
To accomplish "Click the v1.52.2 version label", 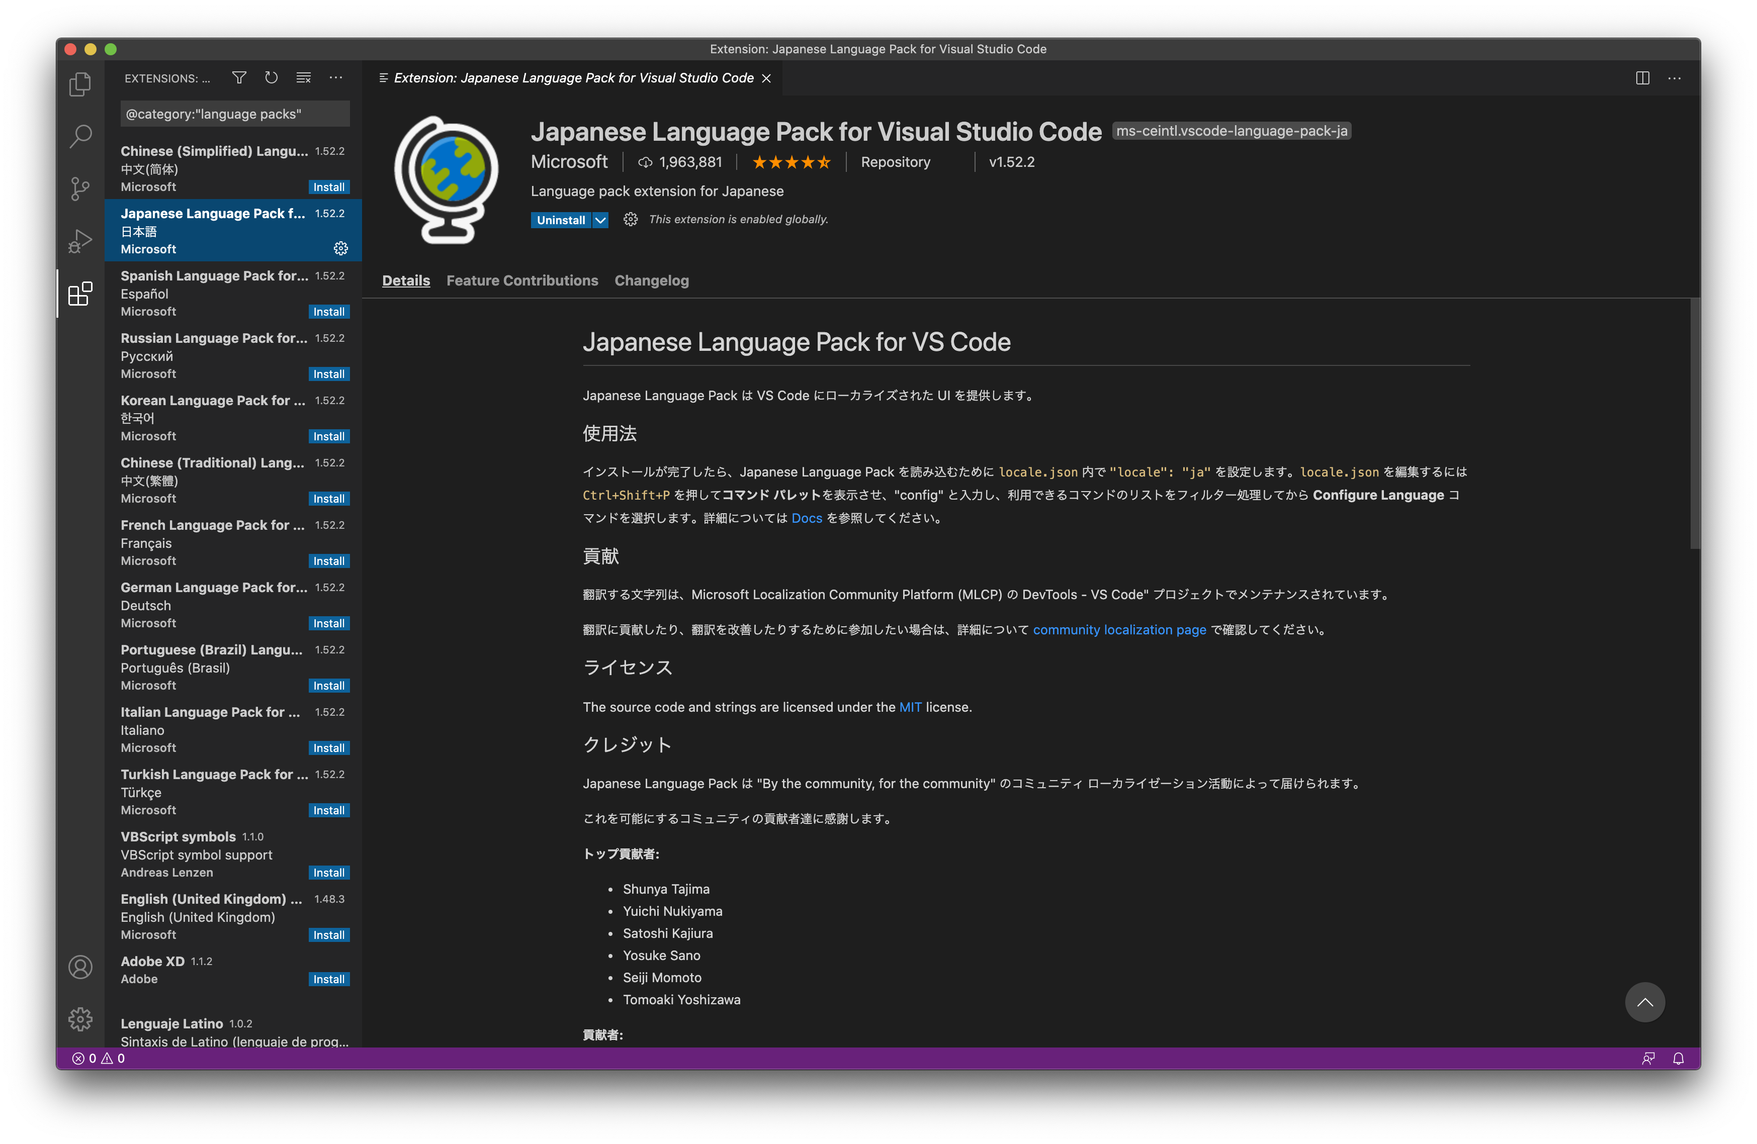I will coord(1011,162).
